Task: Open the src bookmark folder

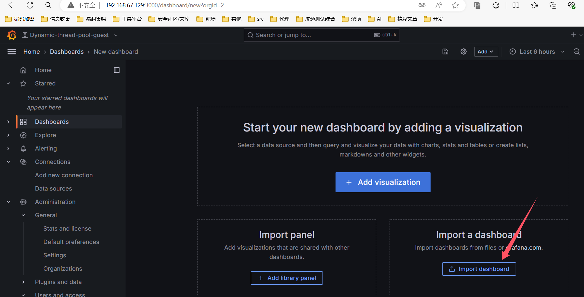Action: point(256,19)
